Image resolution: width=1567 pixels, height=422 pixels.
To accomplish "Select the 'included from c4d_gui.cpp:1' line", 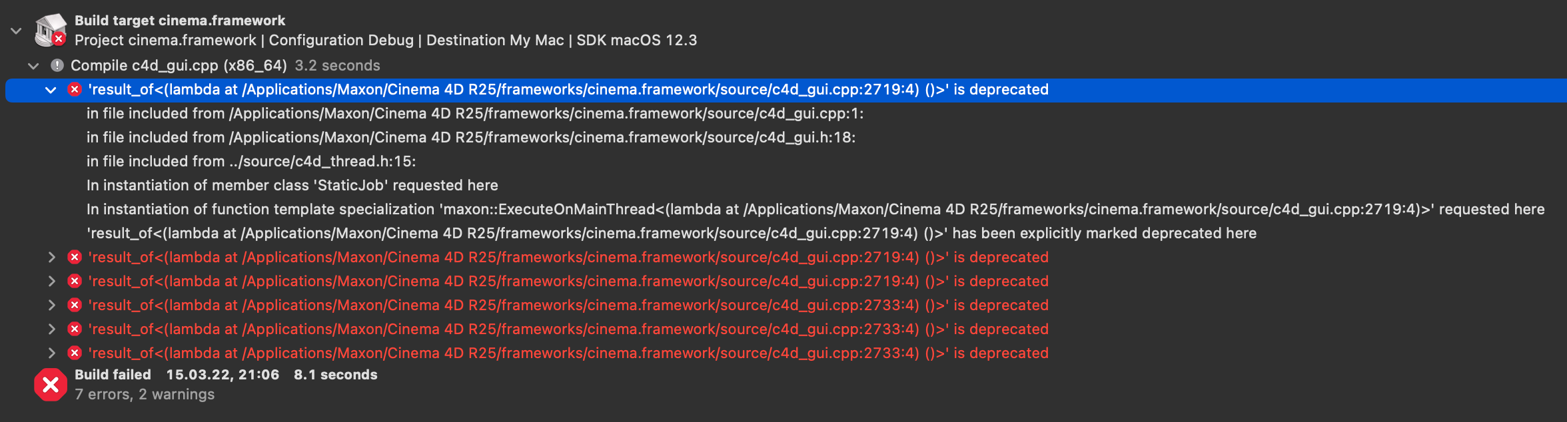I will (x=474, y=113).
